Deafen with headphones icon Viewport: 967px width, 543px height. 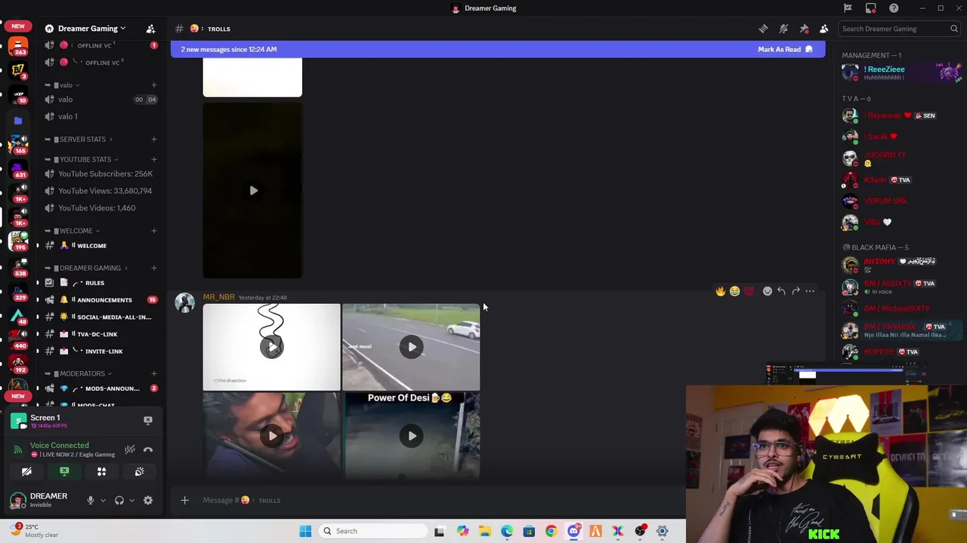119,500
